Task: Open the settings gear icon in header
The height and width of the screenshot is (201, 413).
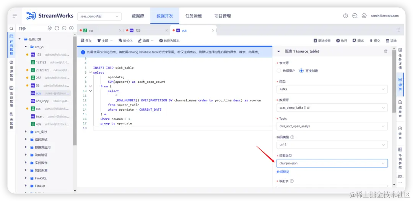Action: click(364, 16)
